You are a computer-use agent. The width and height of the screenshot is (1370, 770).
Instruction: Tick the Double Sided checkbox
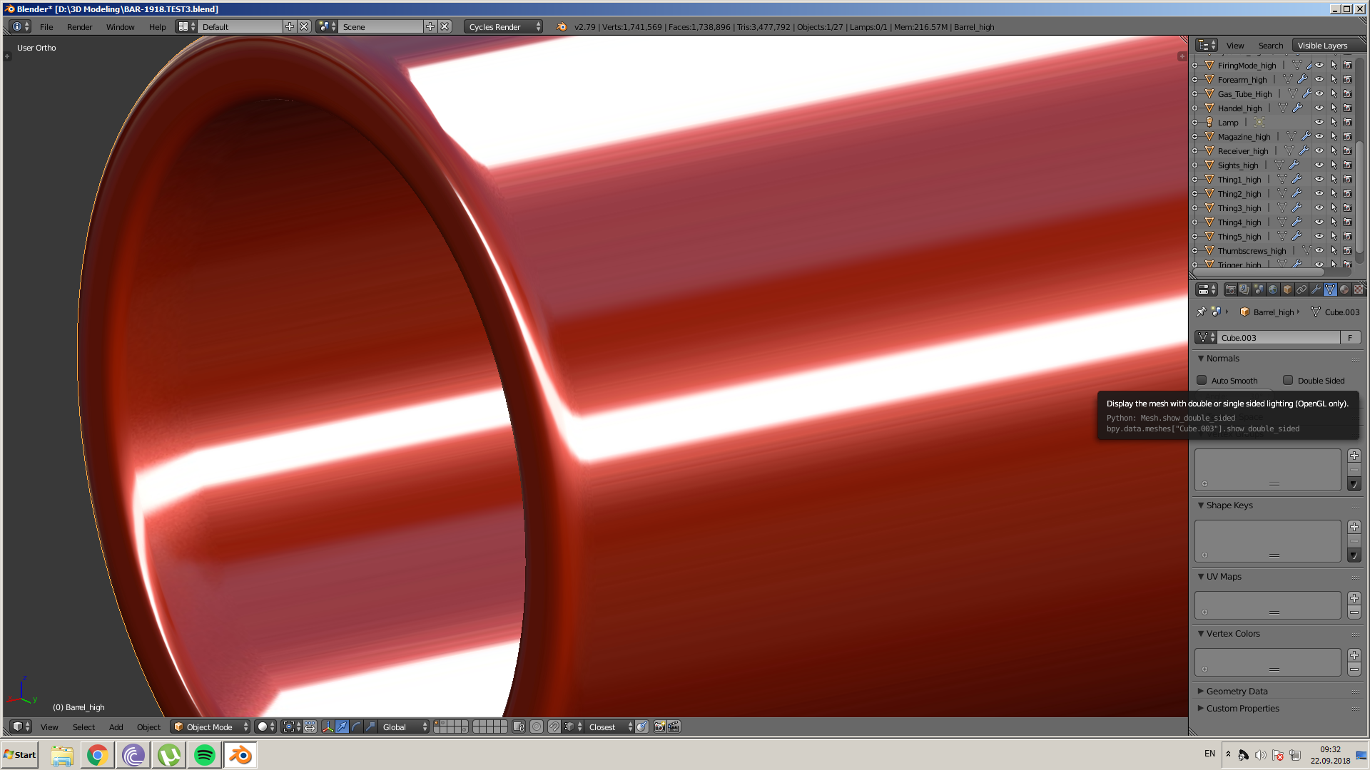click(x=1288, y=381)
